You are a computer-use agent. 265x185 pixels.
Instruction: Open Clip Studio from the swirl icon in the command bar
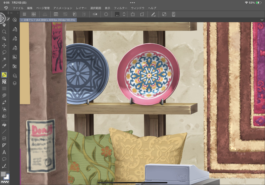tap(33, 14)
